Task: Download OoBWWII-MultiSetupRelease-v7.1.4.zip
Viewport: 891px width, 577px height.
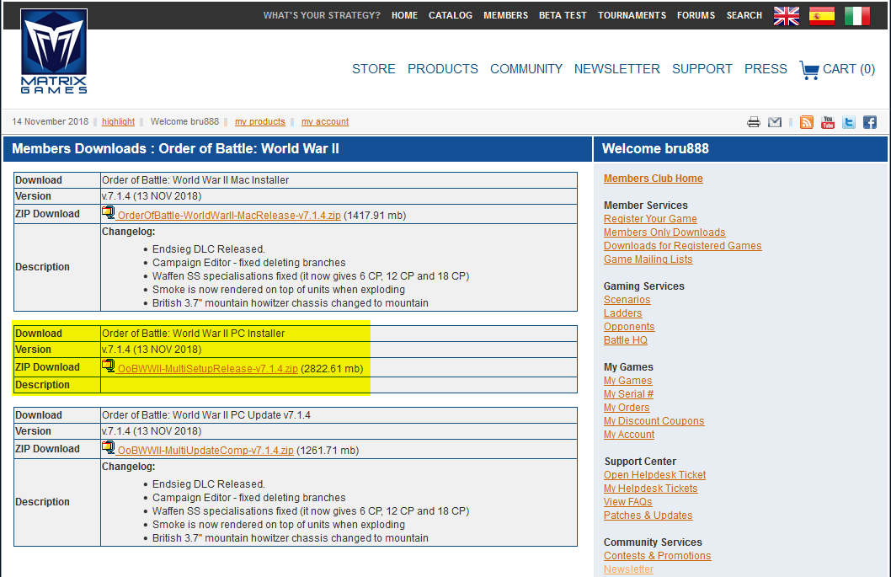Action: point(207,369)
